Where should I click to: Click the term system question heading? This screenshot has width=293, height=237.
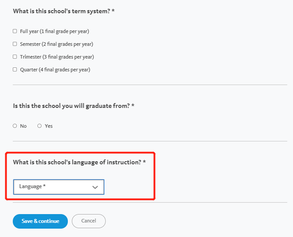point(64,11)
